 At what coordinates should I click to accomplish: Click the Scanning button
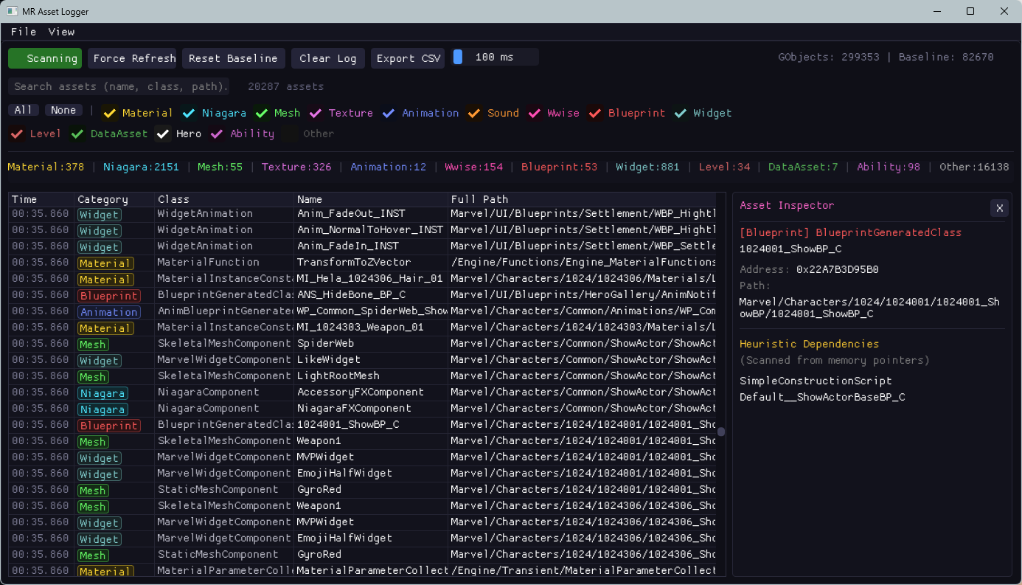[45, 58]
